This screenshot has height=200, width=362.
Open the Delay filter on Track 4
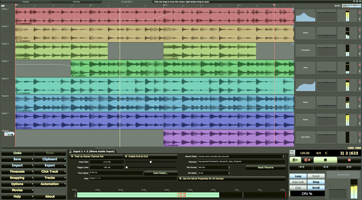coord(305,67)
